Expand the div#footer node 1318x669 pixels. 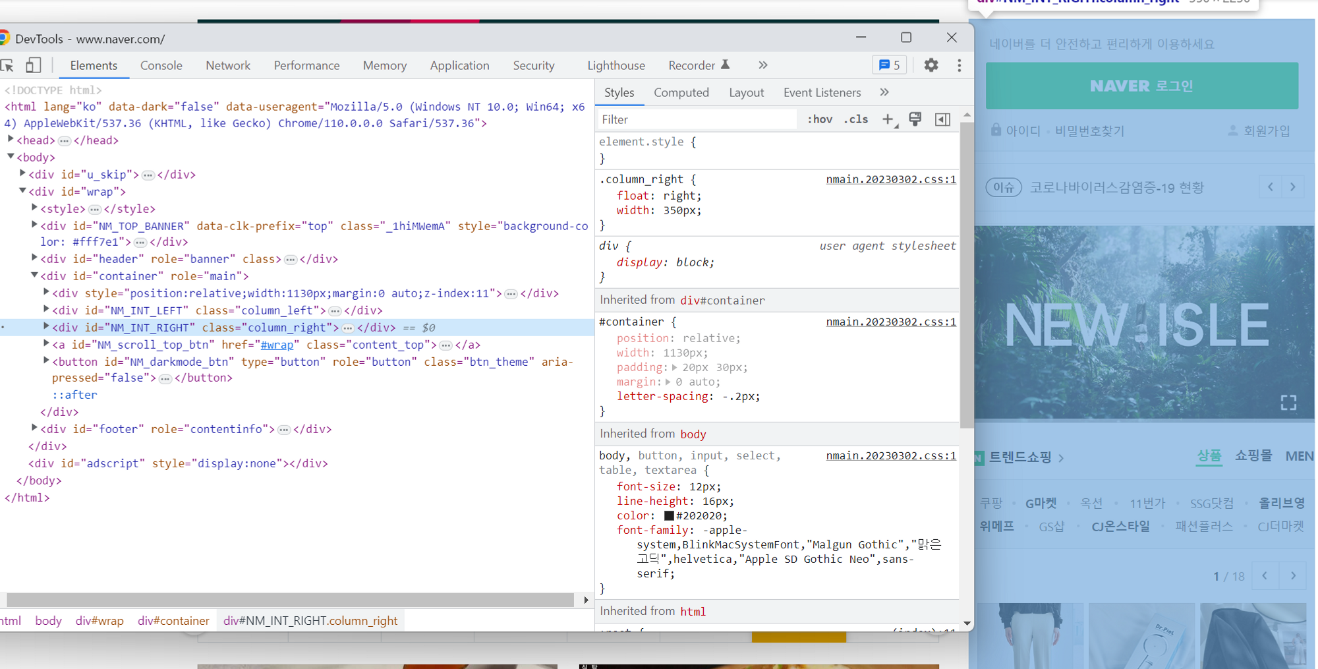34,428
